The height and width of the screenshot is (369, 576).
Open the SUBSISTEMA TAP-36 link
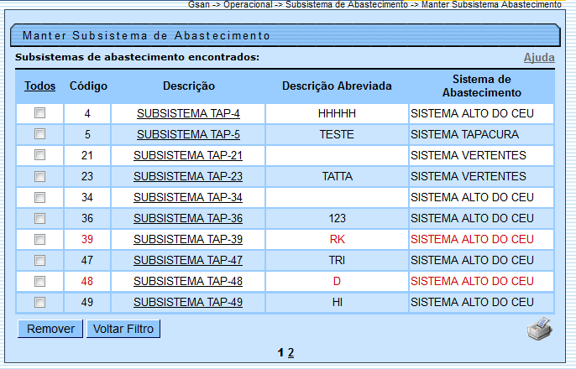(188, 218)
